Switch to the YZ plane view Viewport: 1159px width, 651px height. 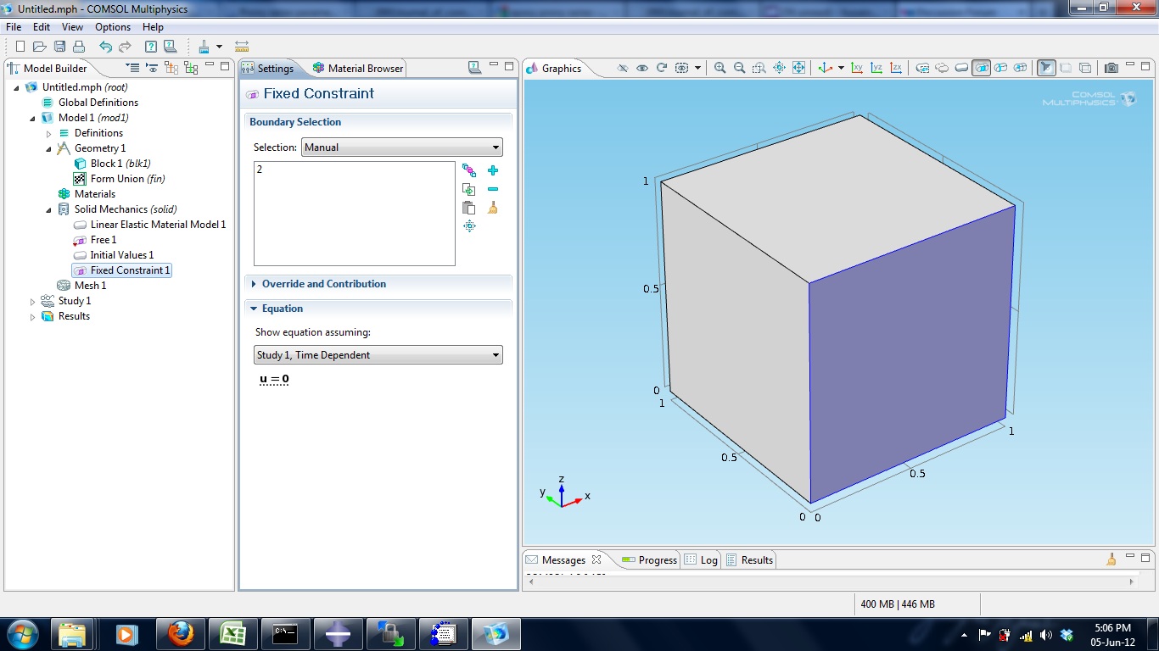(x=876, y=68)
